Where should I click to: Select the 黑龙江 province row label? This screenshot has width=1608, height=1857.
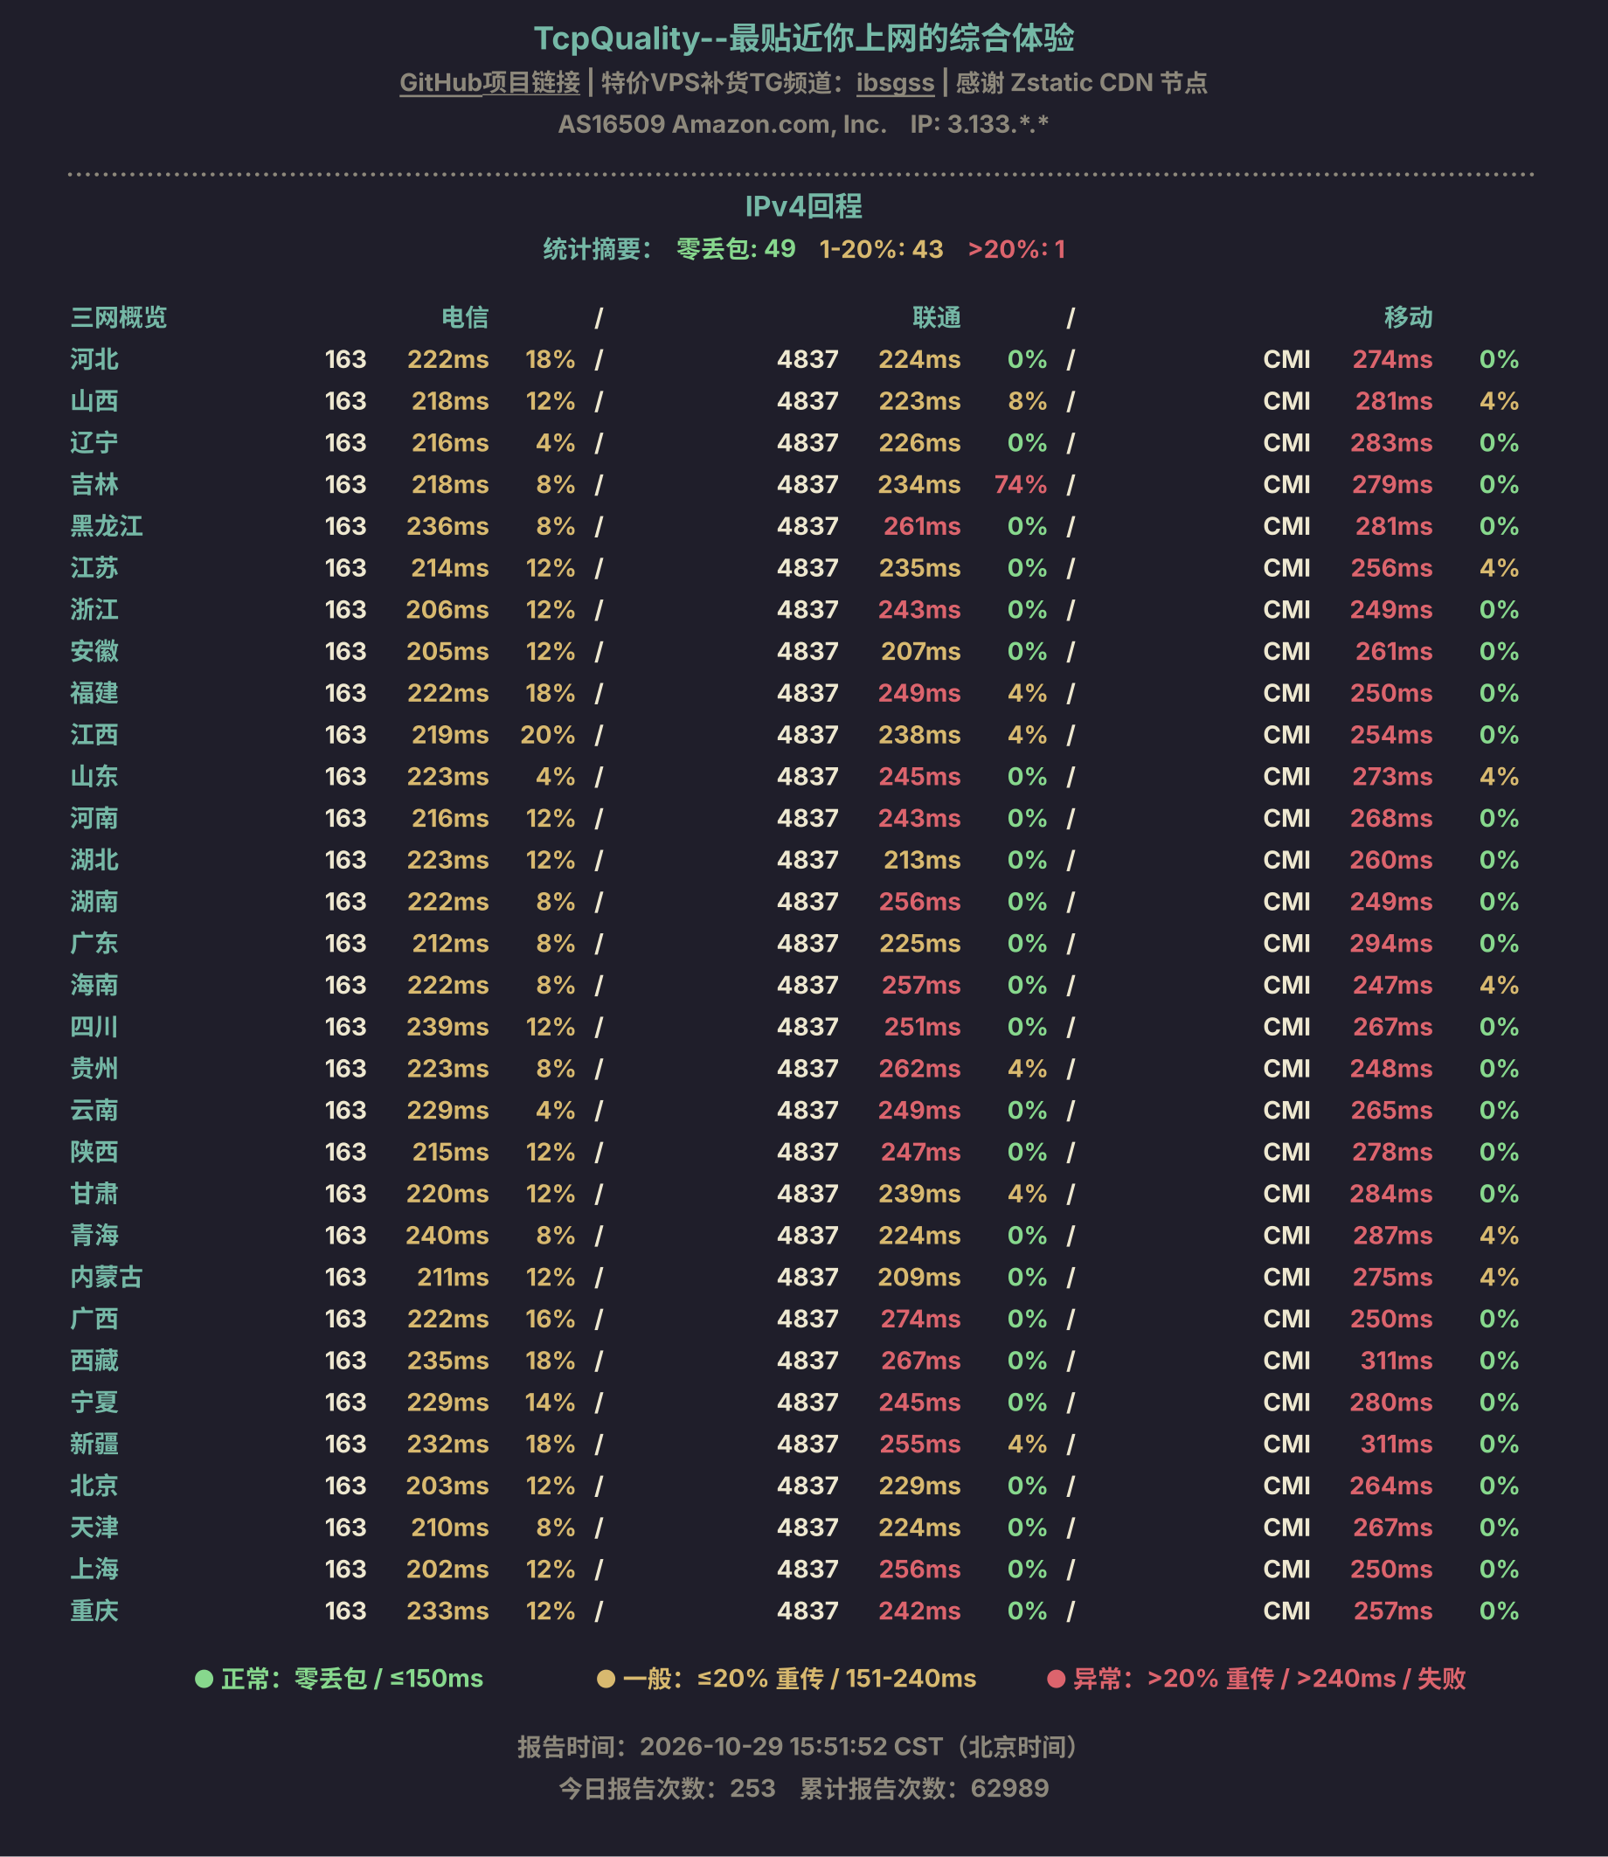(107, 526)
